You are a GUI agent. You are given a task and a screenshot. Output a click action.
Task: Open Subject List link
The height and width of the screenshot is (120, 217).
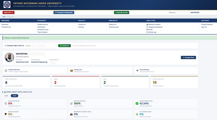[113, 24]
